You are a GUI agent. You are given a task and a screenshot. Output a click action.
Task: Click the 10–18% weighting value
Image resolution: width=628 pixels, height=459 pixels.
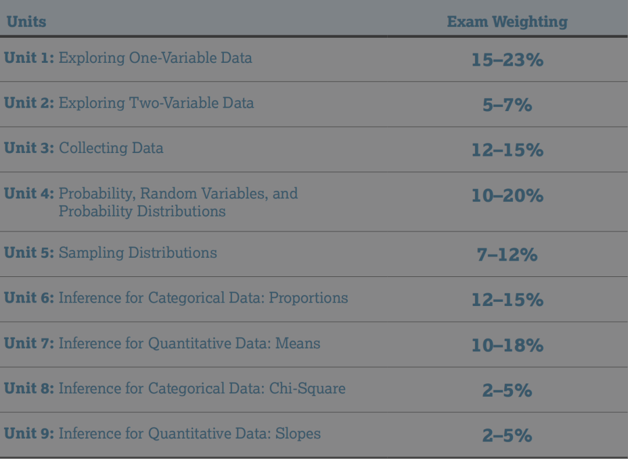(507, 346)
